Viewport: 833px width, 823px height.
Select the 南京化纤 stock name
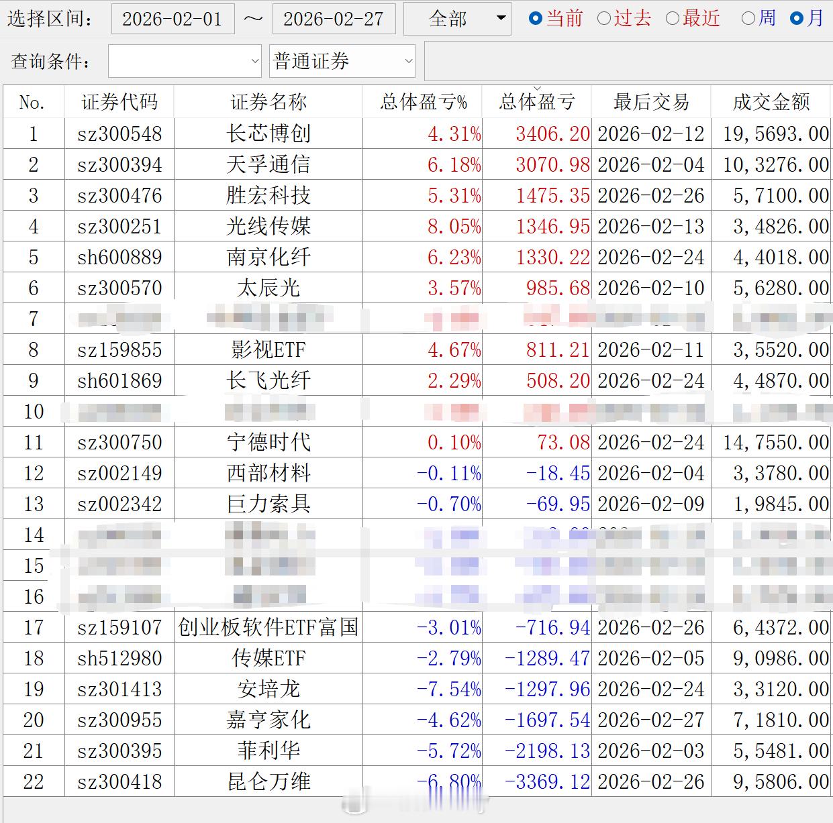(268, 257)
